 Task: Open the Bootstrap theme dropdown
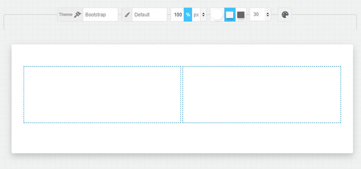[100, 15]
